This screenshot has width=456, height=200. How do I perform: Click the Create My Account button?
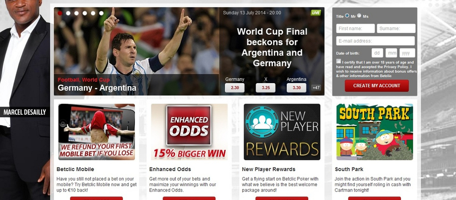coord(377,86)
